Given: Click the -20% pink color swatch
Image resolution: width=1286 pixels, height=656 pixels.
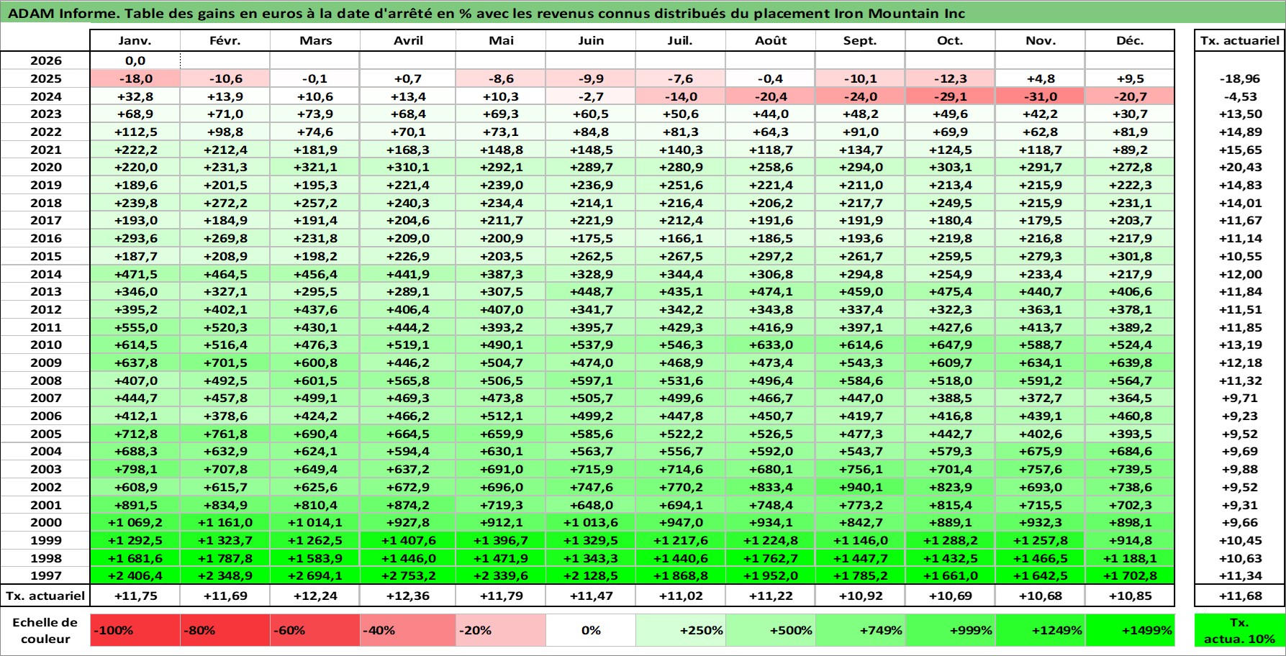Looking at the screenshot, I should tap(501, 630).
